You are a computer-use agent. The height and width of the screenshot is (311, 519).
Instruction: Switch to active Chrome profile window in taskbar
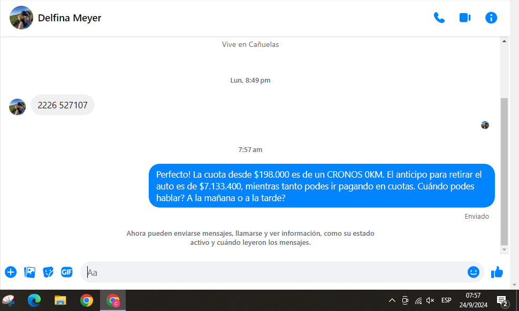coord(113,300)
